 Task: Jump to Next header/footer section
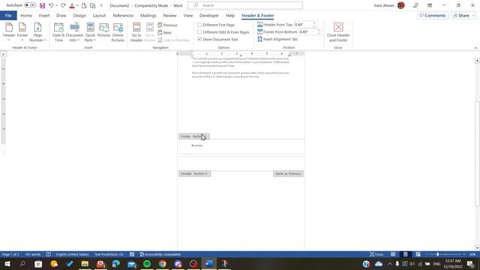[x=164, y=32]
